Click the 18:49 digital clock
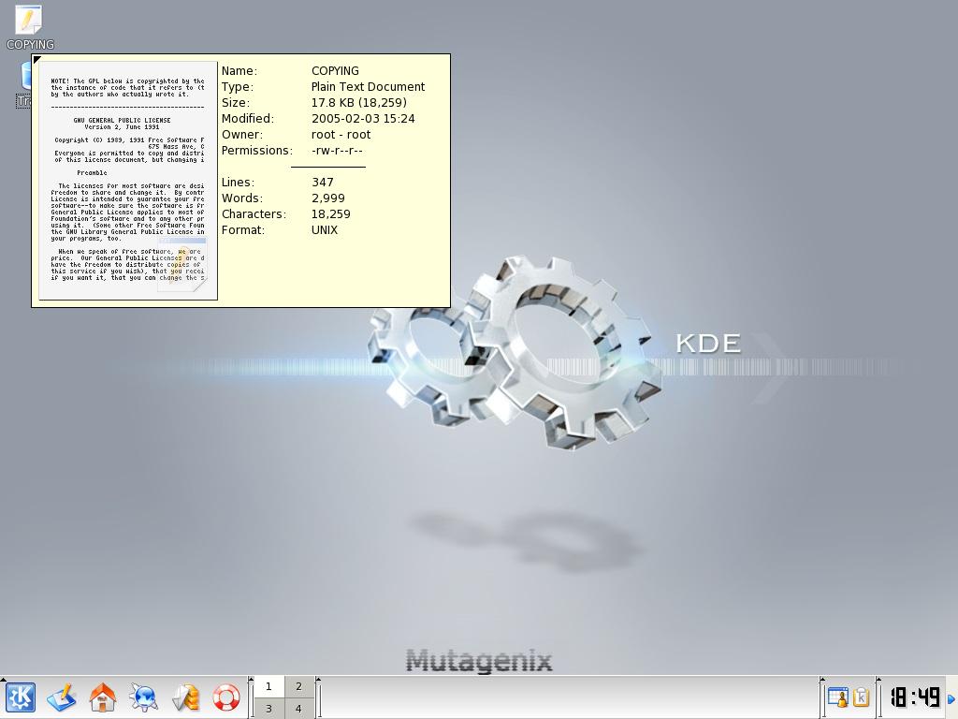The height and width of the screenshot is (719, 958). (x=915, y=697)
